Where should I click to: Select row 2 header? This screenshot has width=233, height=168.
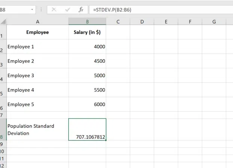[3, 47]
